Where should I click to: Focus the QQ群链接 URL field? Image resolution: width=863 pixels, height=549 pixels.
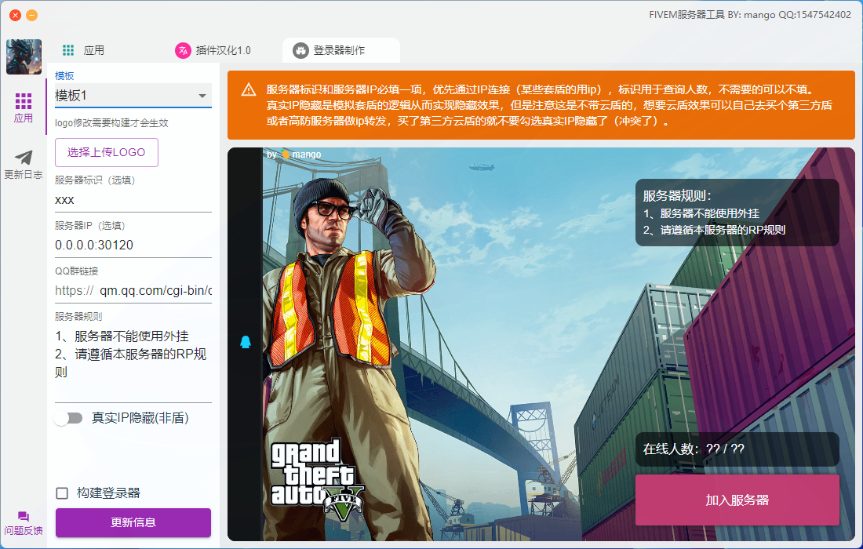pos(133,290)
